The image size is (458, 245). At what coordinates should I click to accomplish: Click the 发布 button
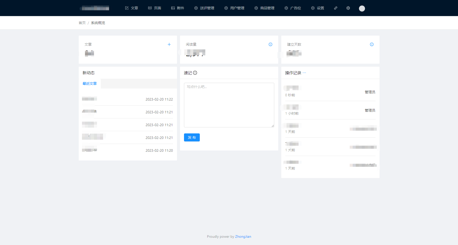192,137
